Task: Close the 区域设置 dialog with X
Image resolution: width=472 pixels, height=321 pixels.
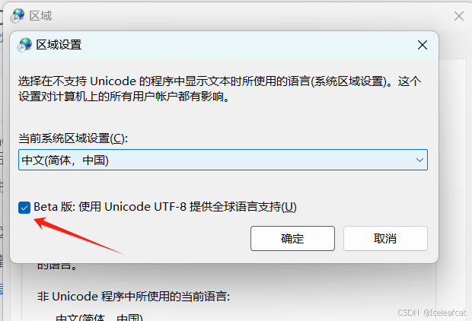Action: (423, 45)
